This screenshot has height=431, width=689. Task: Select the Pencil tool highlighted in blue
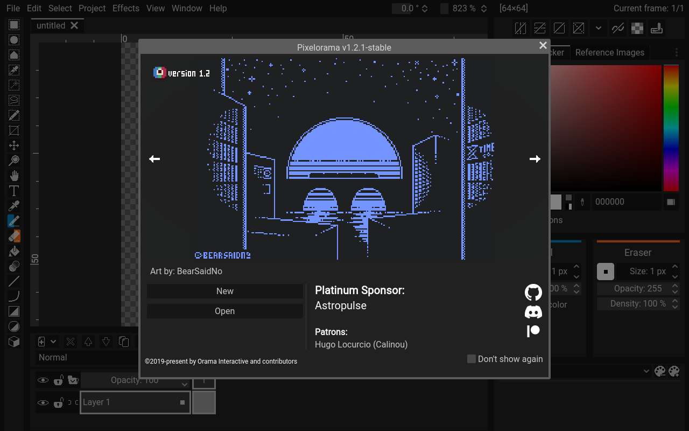(x=14, y=221)
